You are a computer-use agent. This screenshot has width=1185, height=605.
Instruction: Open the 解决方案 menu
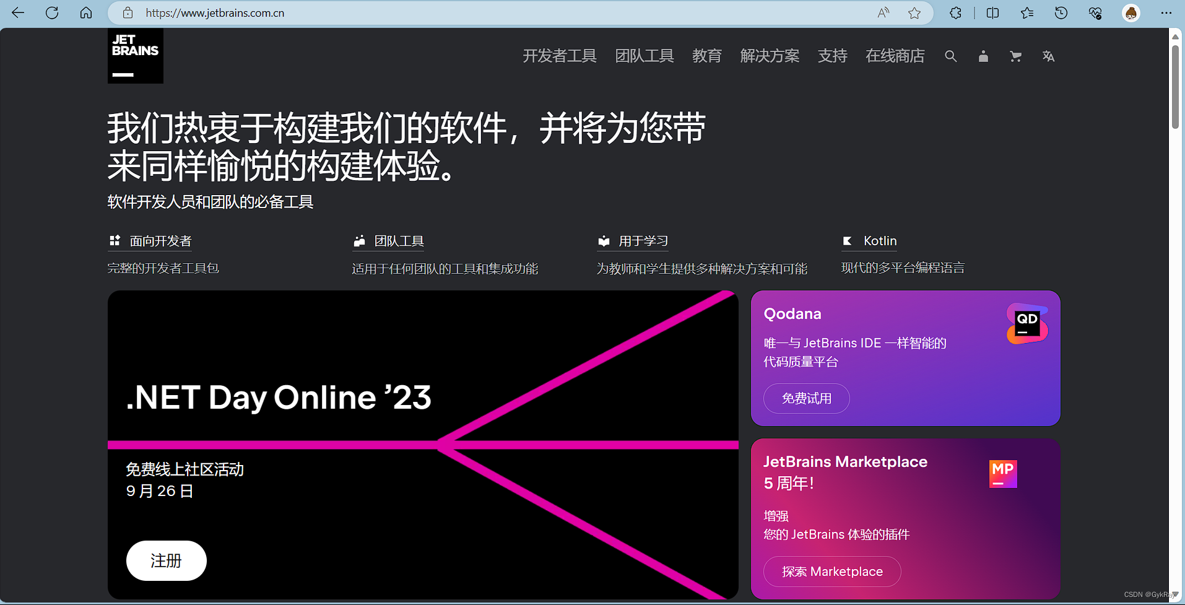click(x=770, y=56)
